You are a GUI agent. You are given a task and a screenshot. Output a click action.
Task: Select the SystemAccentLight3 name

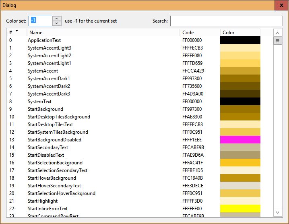(50, 48)
